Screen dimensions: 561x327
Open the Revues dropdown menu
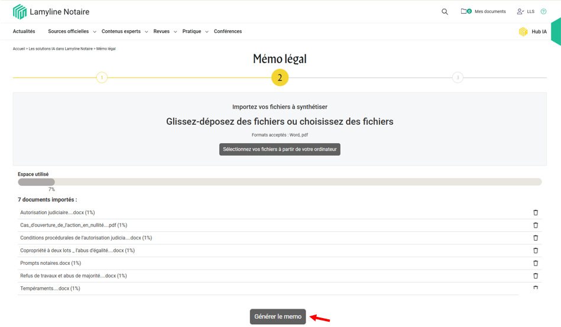click(x=165, y=31)
